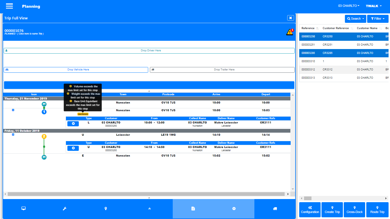
Task: Click the double chevron up icon in bottom toolbar
Action: click(149, 209)
